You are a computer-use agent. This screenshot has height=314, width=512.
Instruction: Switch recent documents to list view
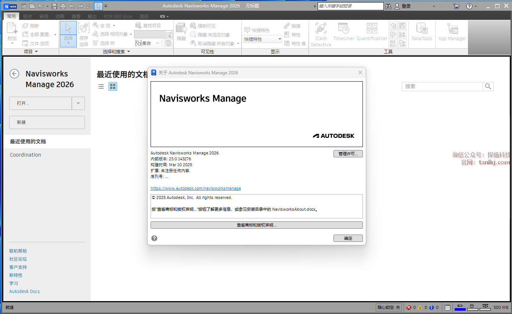coord(101,86)
